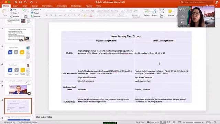Open the Layout dropdown
220x124 pixels.
[36, 9]
